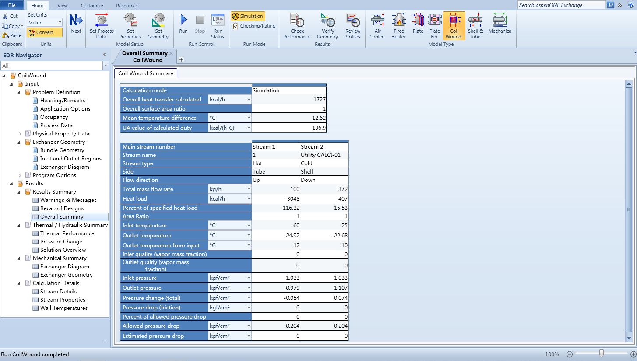Open Stream Properties in navigator
The height and width of the screenshot is (361, 637).
(63, 300)
